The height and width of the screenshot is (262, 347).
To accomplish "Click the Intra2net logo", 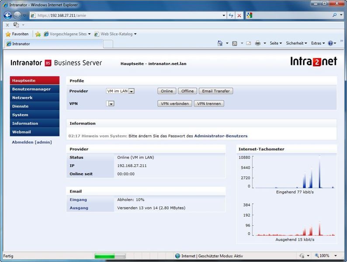I will (314, 62).
